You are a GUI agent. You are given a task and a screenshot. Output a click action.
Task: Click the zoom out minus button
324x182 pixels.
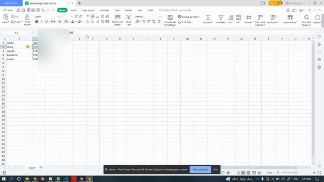pos(278,173)
